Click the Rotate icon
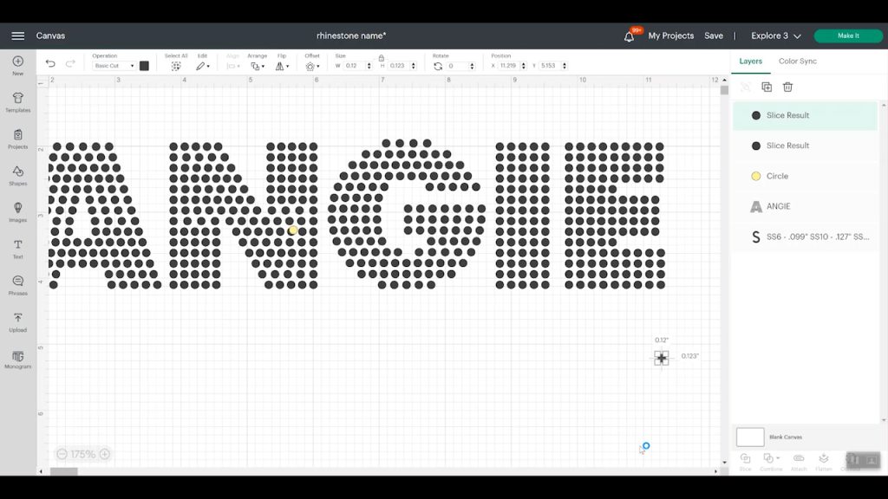 438,66
